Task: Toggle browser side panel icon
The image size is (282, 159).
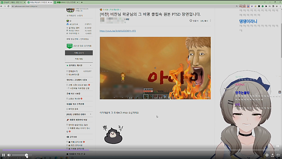Action: tap(273, 6)
